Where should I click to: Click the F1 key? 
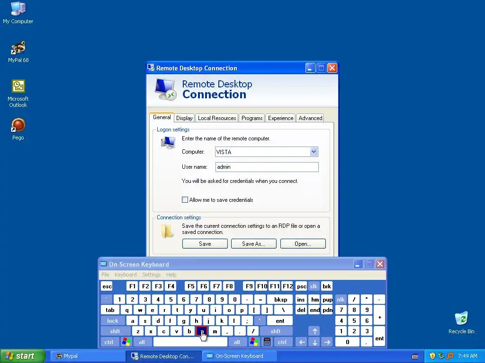132,286
